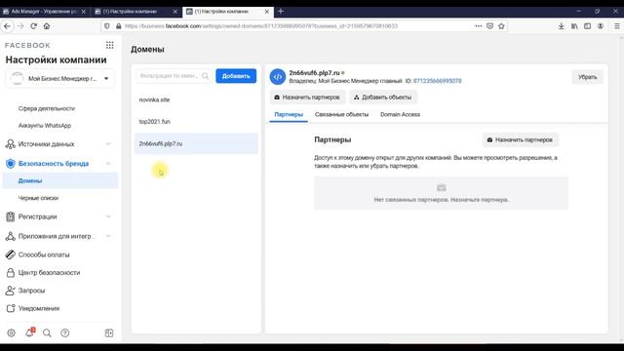This screenshot has width=624, height=351.
Task: Open Запросы in sidebar
Action: click(31, 291)
